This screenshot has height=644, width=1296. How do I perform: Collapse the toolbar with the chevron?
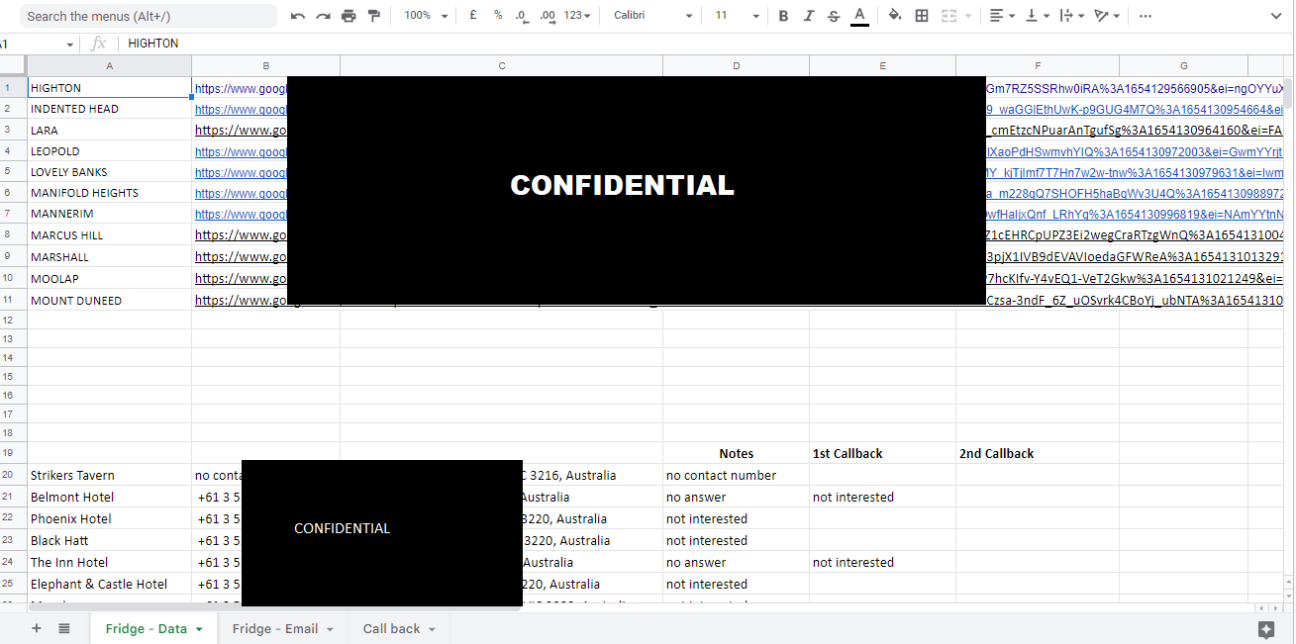[1276, 16]
